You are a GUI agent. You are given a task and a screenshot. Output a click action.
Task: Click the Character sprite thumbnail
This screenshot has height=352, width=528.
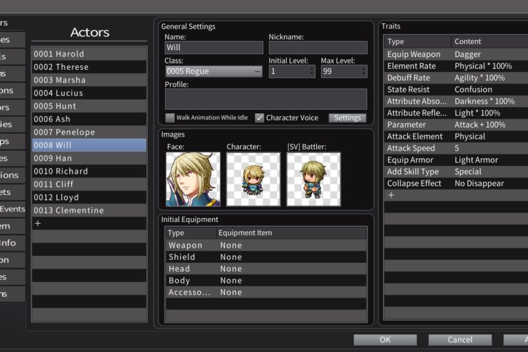pyautogui.click(x=253, y=179)
